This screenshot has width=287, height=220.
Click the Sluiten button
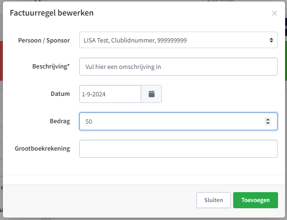213,200
